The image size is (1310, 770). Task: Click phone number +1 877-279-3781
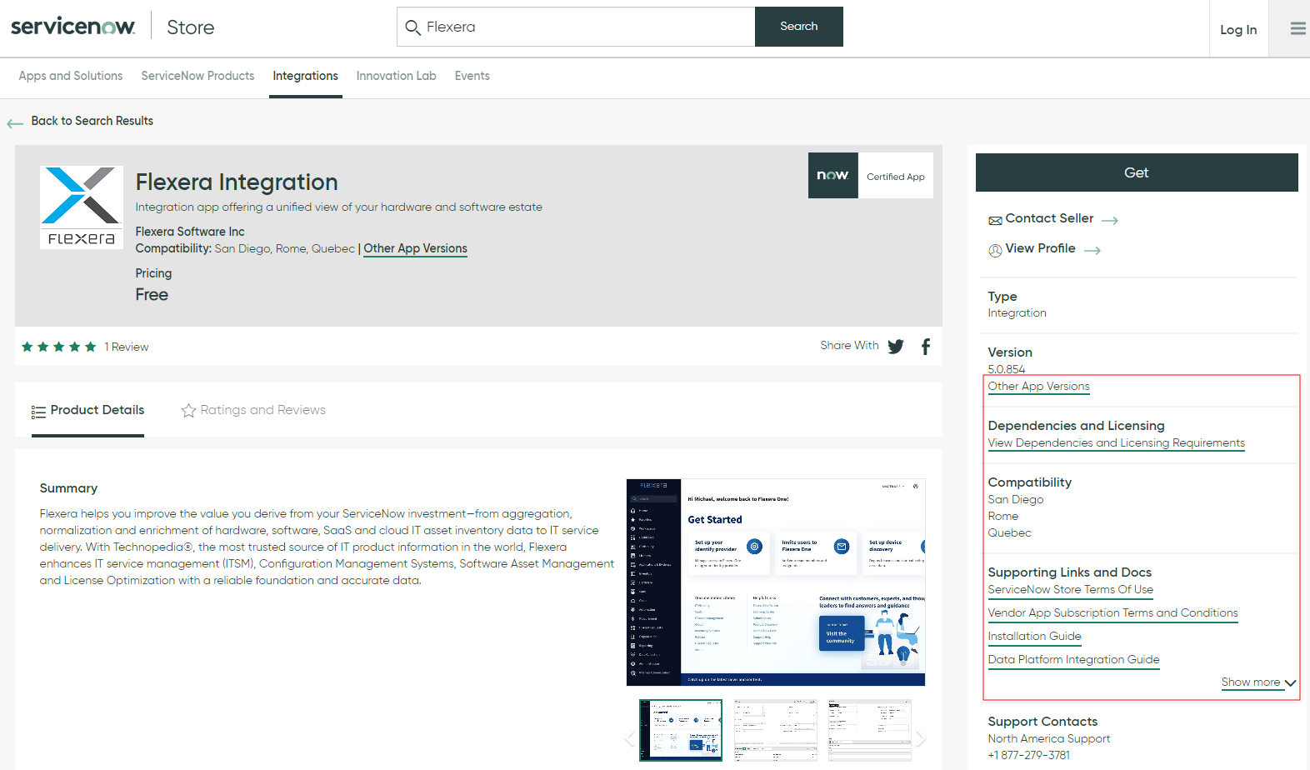(x=1029, y=756)
